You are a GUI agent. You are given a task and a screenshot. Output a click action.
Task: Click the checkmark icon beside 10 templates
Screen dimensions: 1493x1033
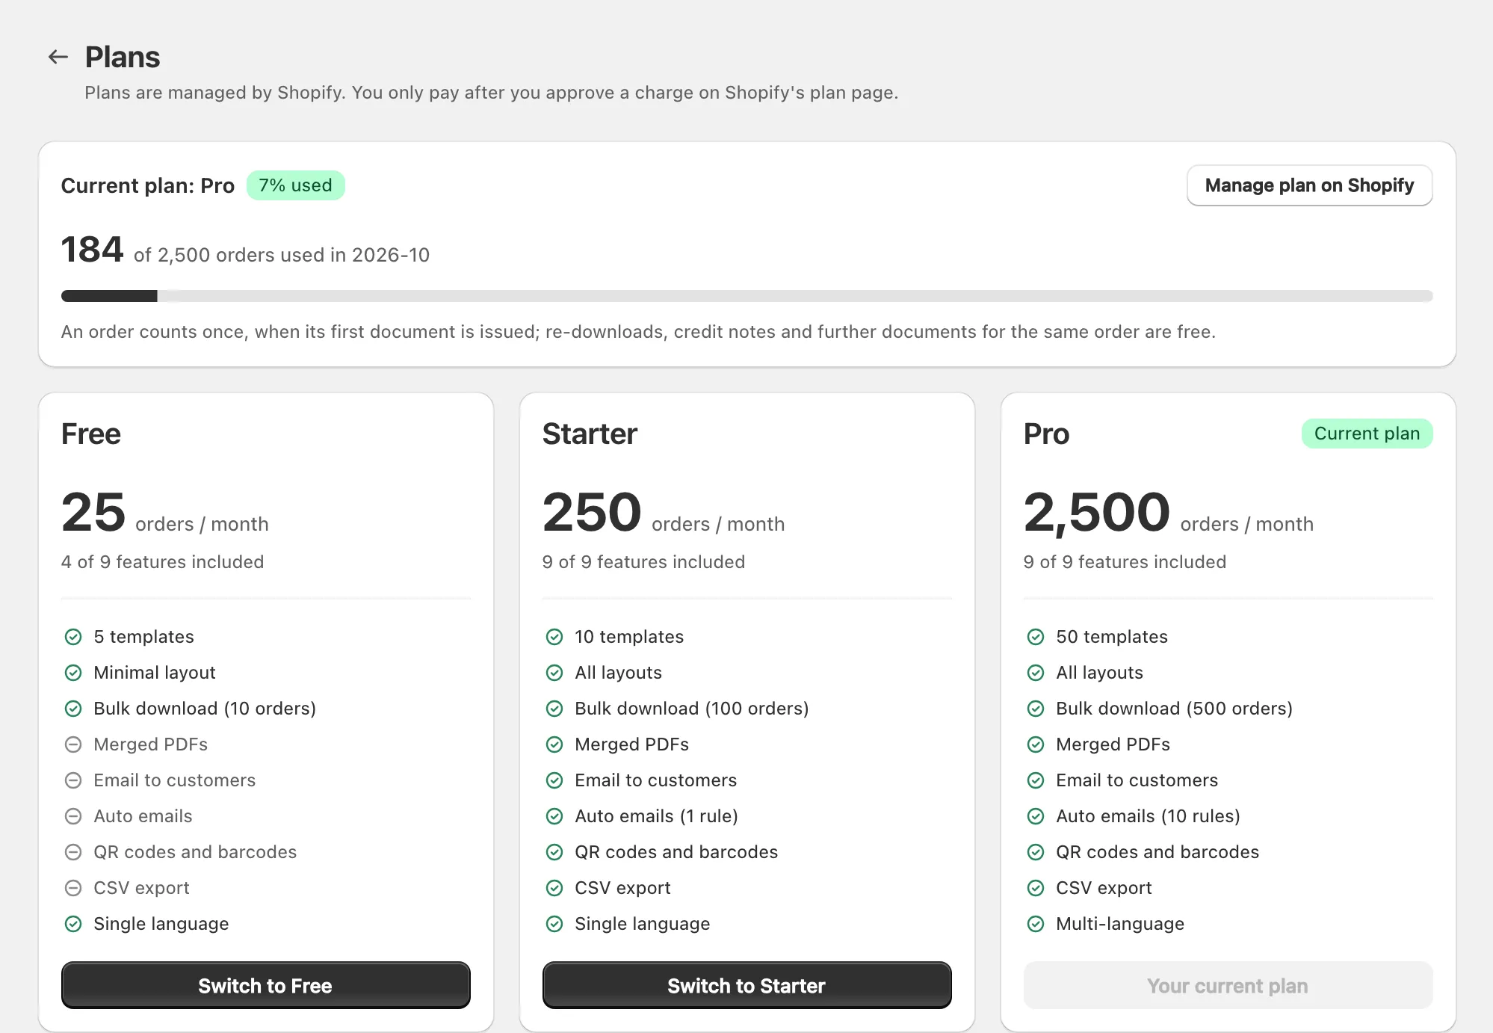click(554, 637)
